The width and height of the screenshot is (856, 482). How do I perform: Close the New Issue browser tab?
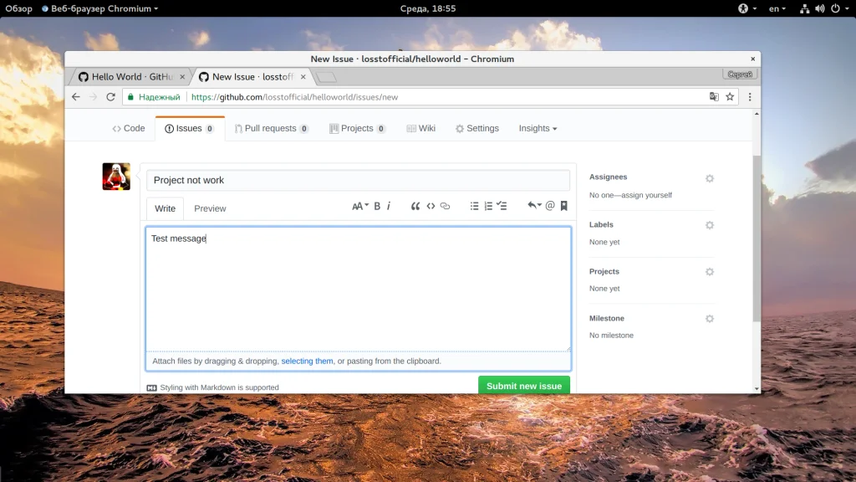[x=303, y=77]
